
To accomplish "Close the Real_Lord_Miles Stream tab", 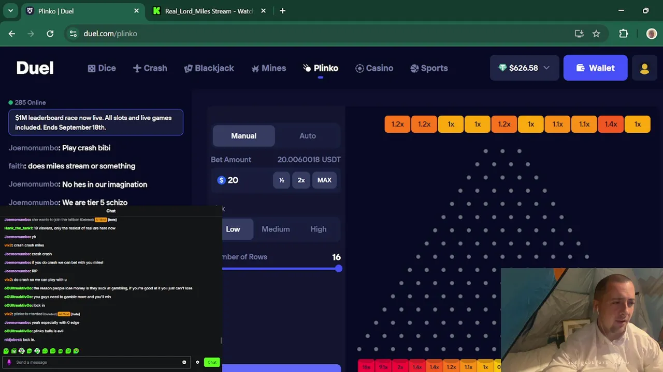I will coord(264,11).
